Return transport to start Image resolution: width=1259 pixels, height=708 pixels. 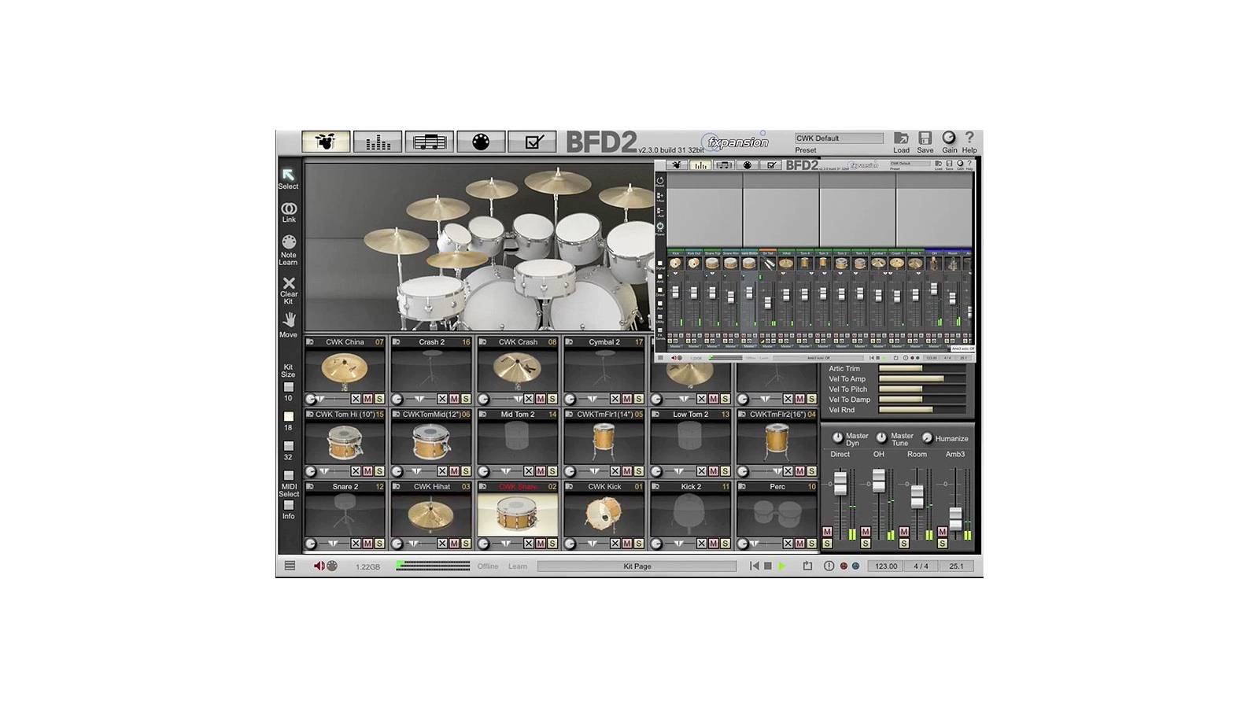(755, 566)
